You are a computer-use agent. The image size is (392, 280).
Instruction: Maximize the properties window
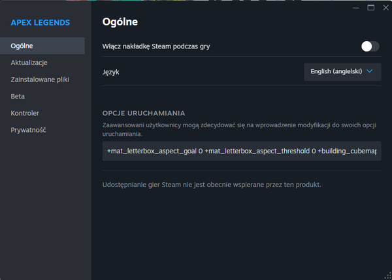pos(370,8)
